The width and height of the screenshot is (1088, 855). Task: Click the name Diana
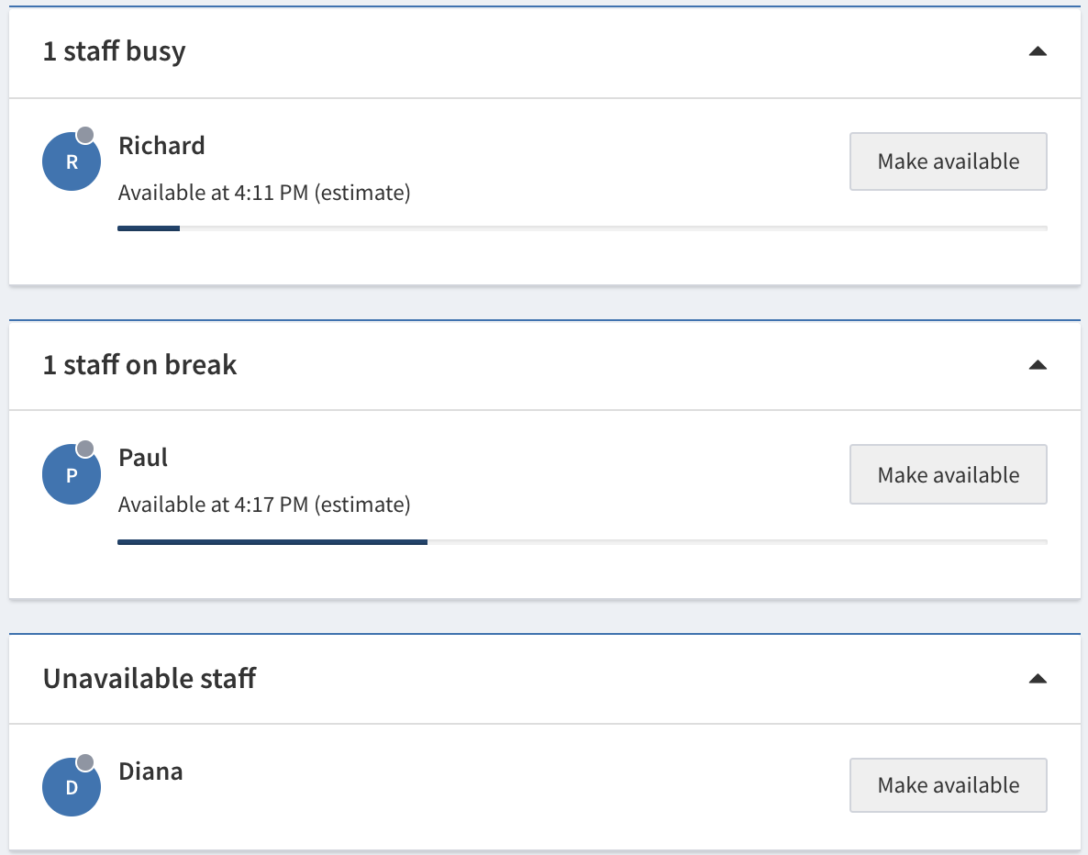tap(150, 772)
